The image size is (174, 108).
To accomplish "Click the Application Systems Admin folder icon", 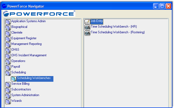I will click(x=8, y=22).
